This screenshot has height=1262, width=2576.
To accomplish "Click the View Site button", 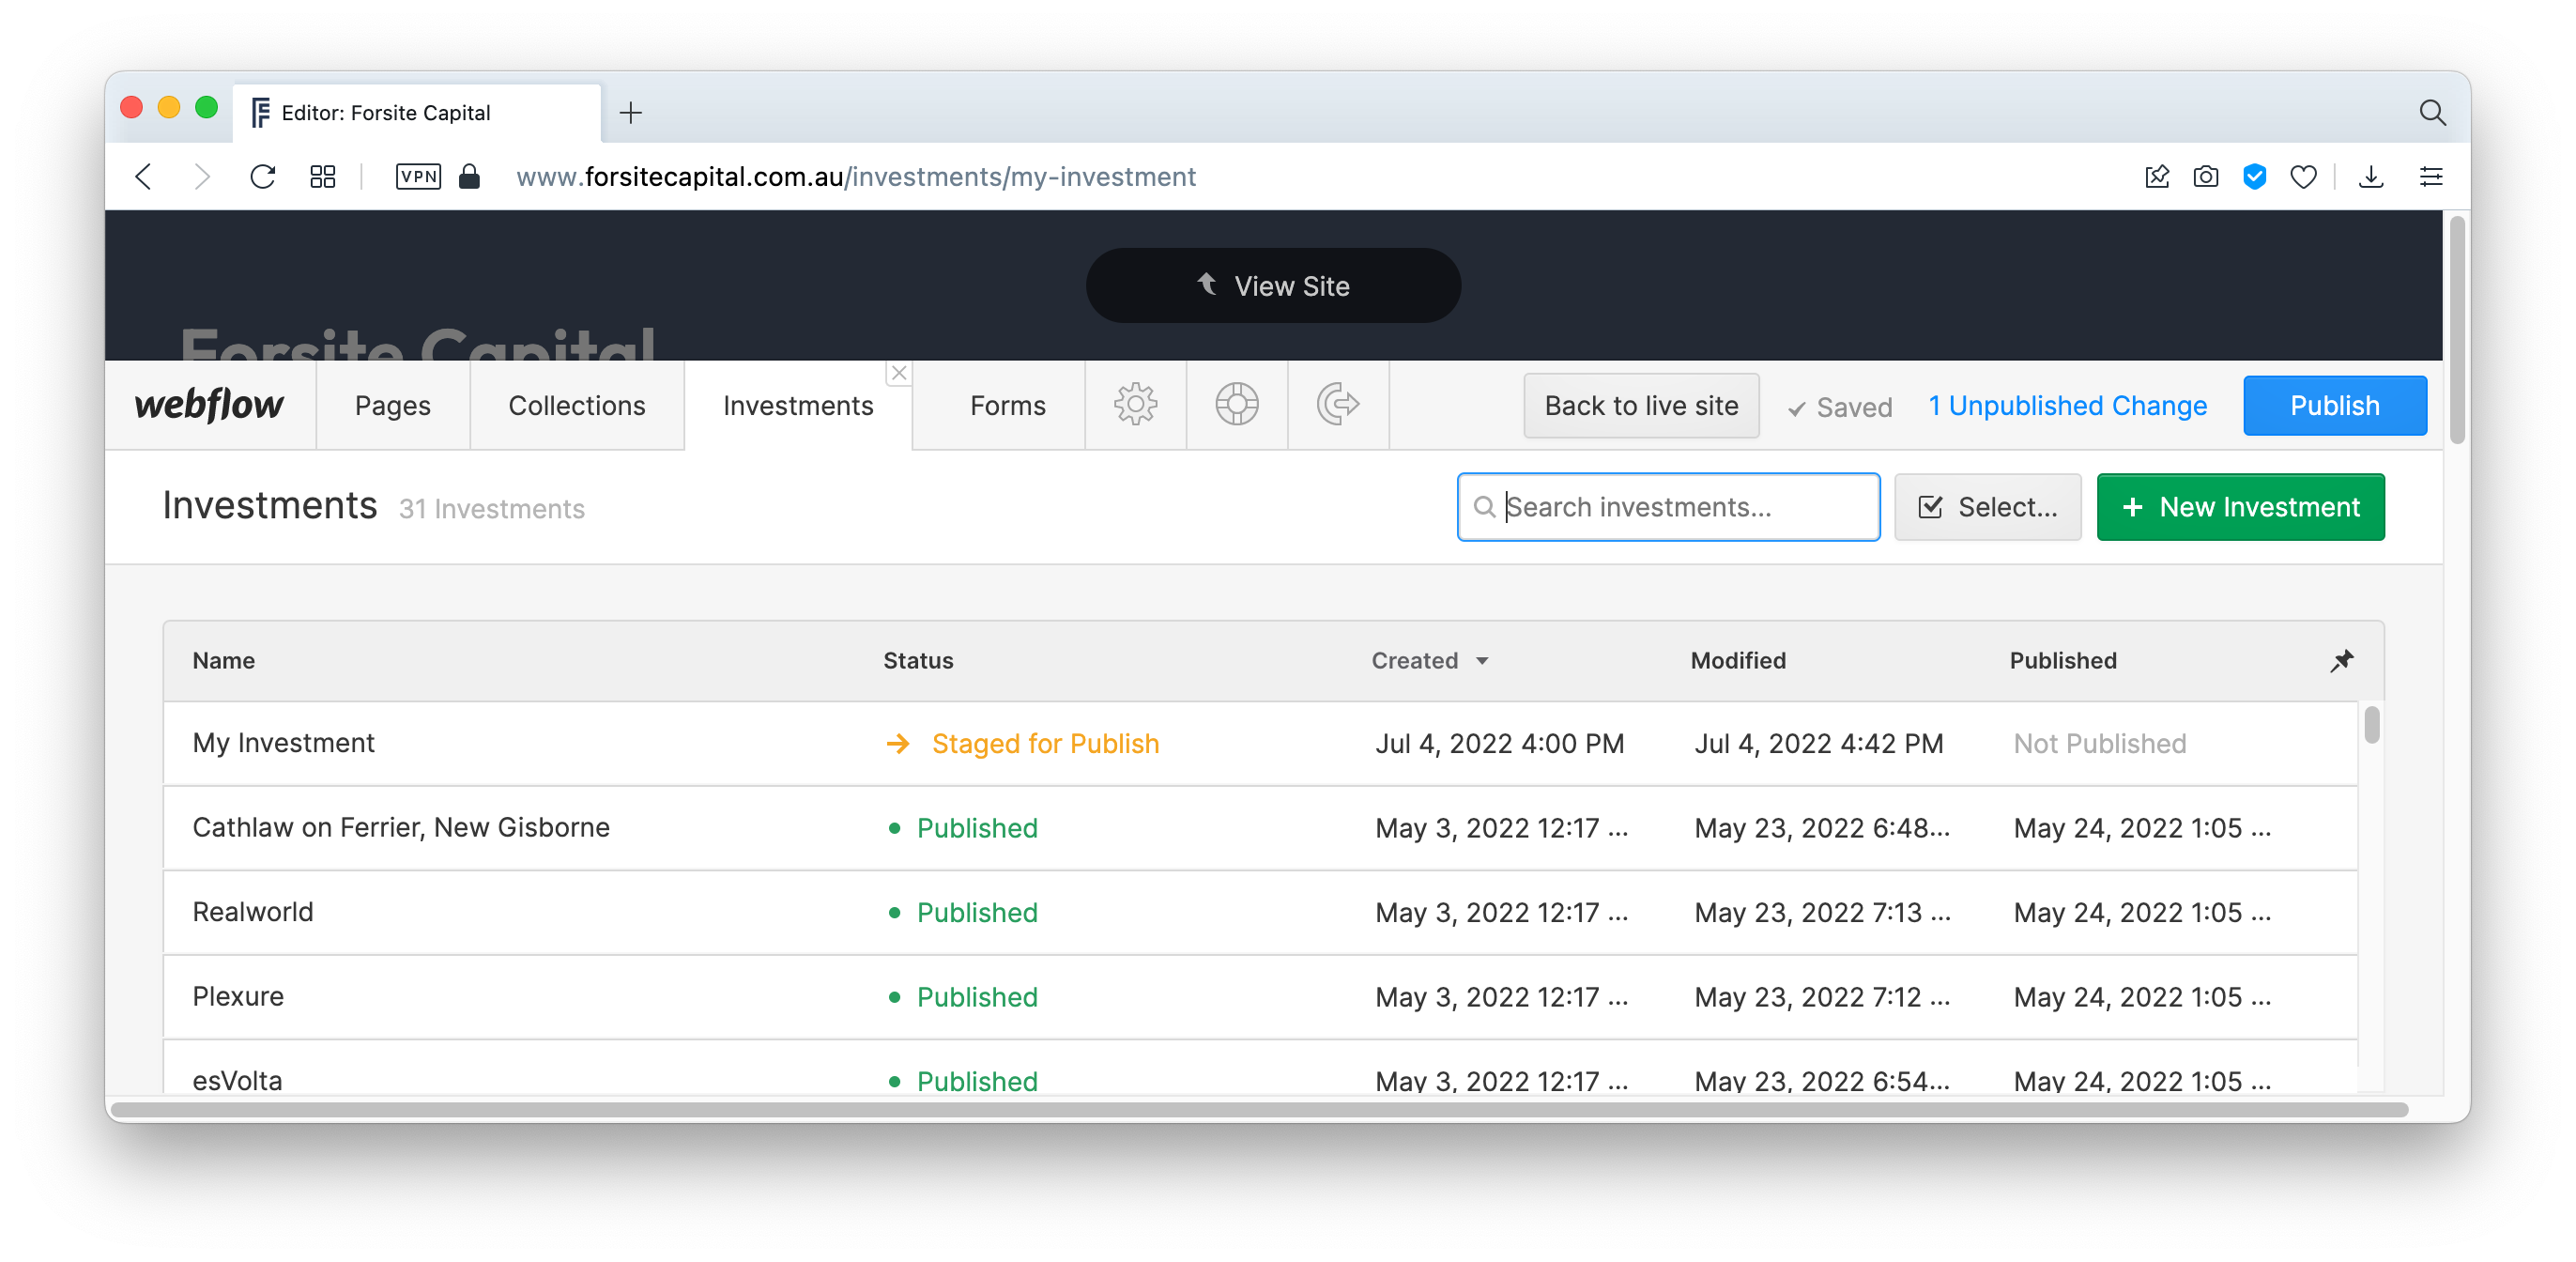I will point(1273,286).
